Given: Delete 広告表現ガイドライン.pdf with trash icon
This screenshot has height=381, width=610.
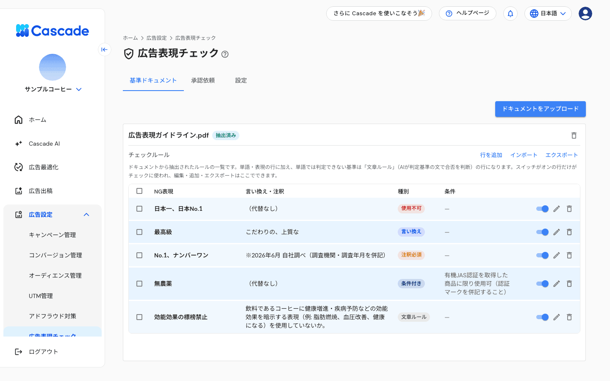Looking at the screenshot, I should point(574,135).
